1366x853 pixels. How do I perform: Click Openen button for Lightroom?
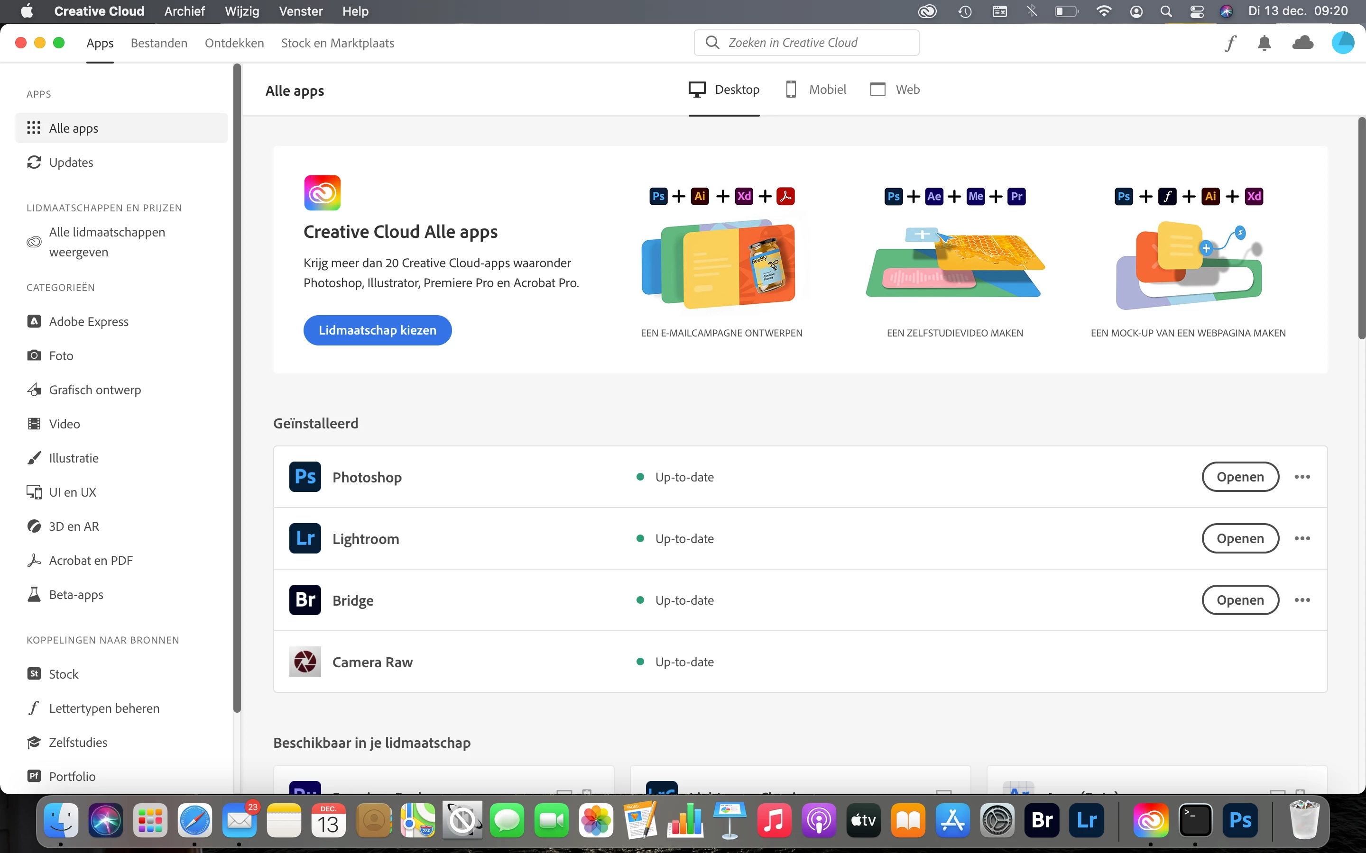pyautogui.click(x=1239, y=538)
